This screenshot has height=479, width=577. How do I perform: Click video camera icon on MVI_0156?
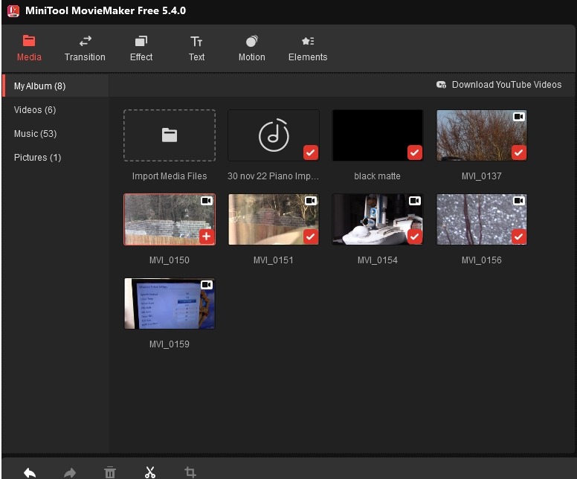(519, 201)
